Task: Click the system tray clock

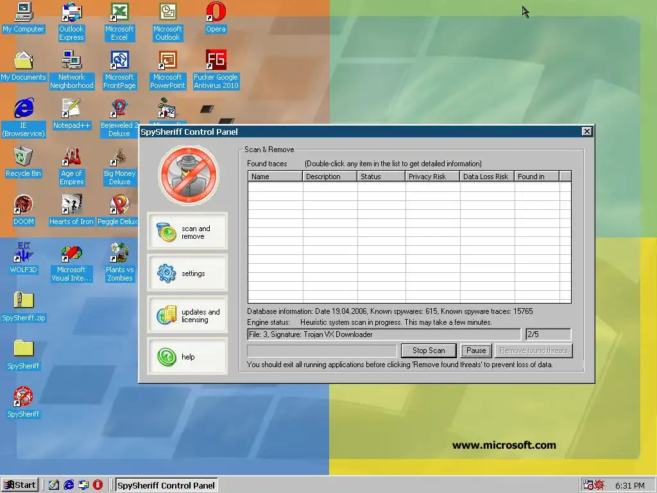Action: tap(630, 485)
